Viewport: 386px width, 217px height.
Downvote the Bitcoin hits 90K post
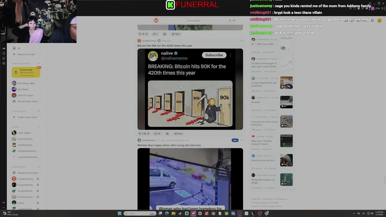(148, 134)
